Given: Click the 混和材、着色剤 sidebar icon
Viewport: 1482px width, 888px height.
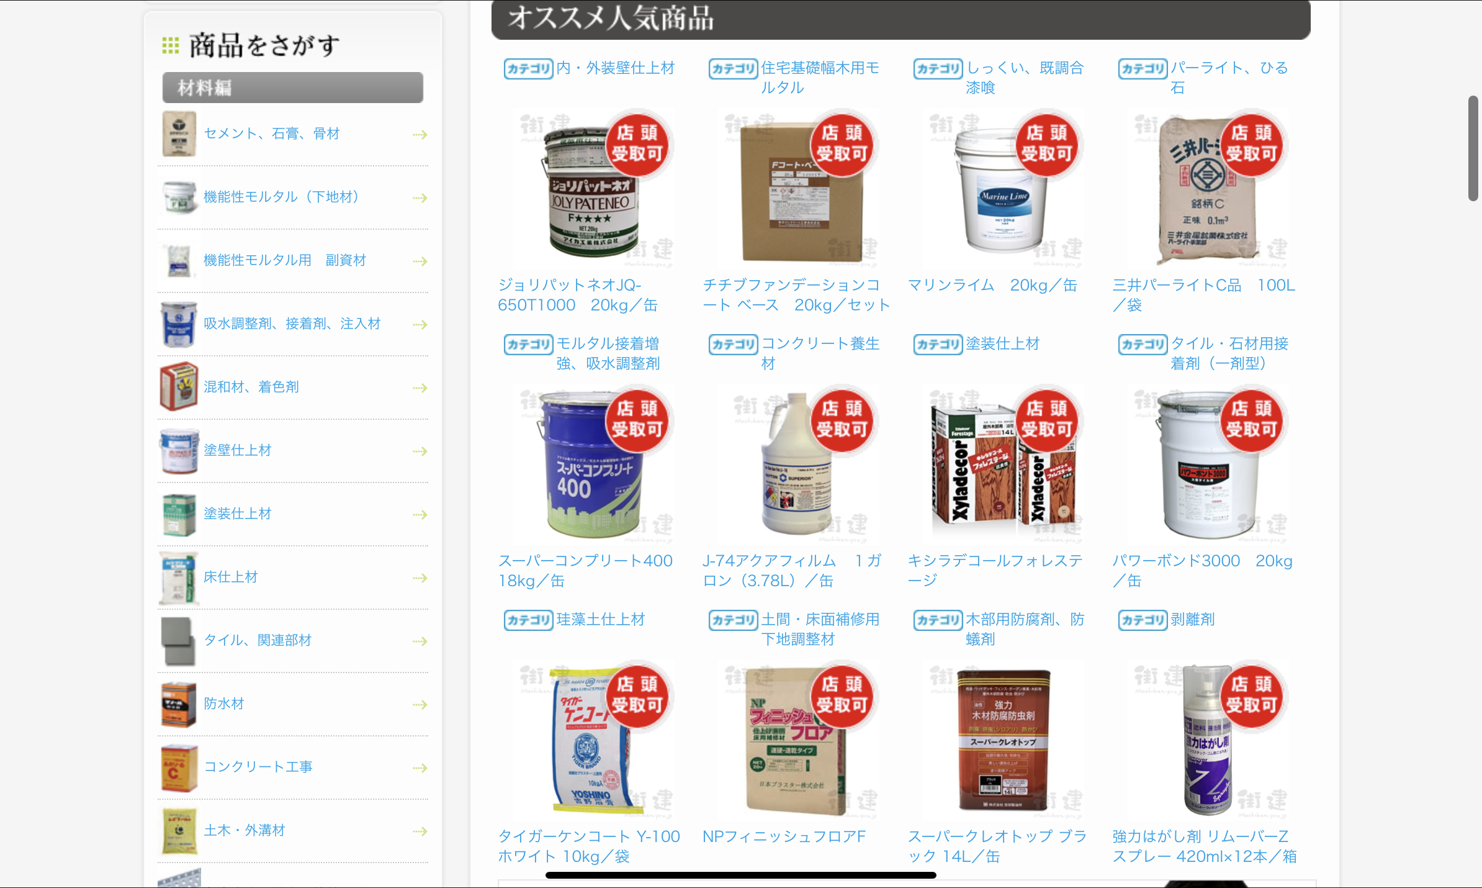Looking at the screenshot, I should pyautogui.click(x=179, y=387).
